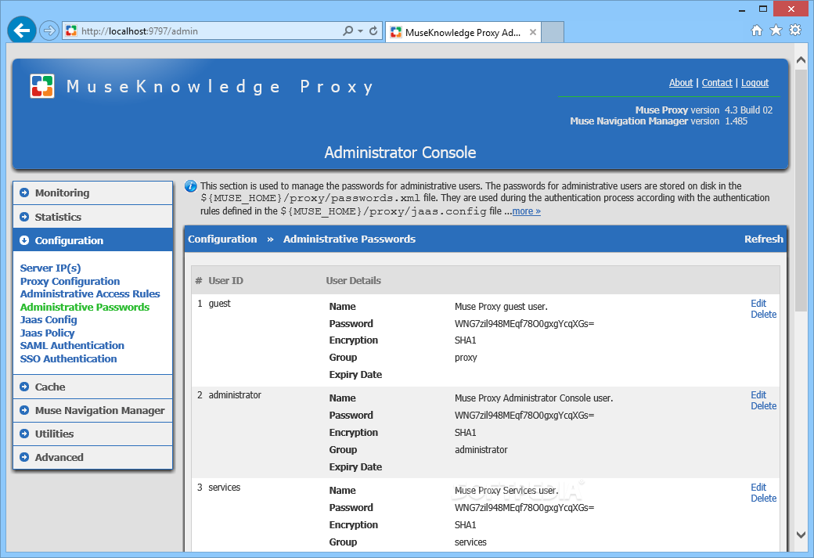The width and height of the screenshot is (814, 558).
Task: Click the blue info icon beside description
Action: 190,185
